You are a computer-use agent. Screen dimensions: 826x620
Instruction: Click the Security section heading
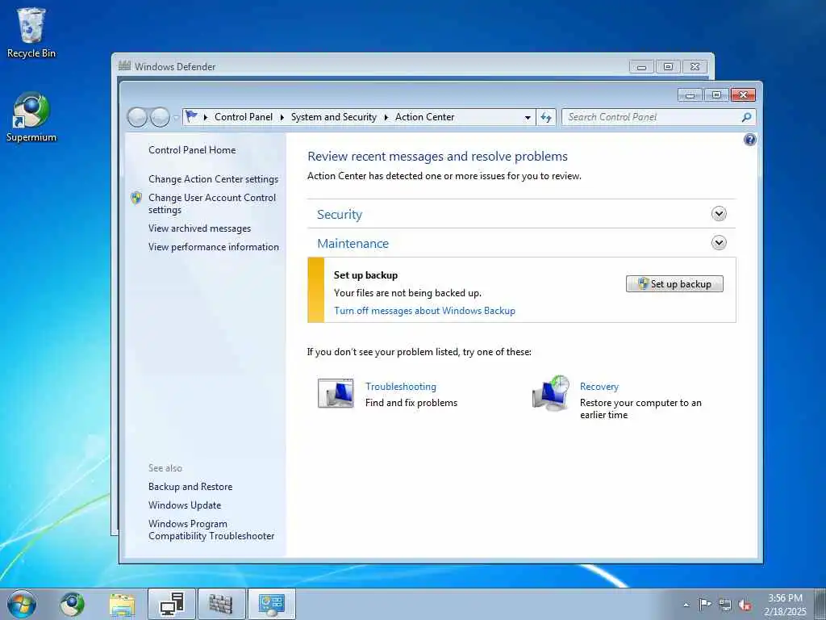pos(340,215)
